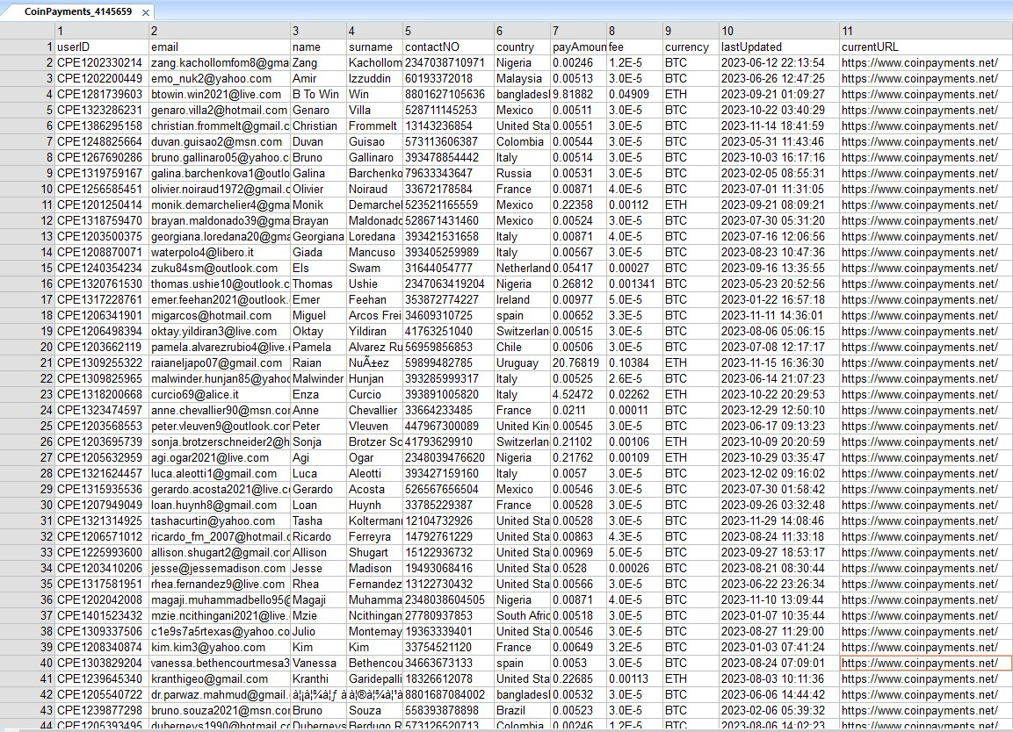This screenshot has height=732, width=1013.
Task: Click cell luca.aleotti1@gmail.com
Action: 220,474
